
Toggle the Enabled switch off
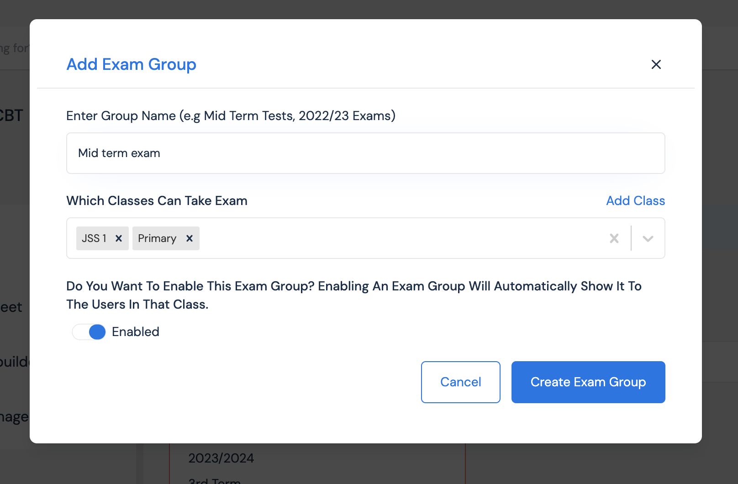point(89,332)
